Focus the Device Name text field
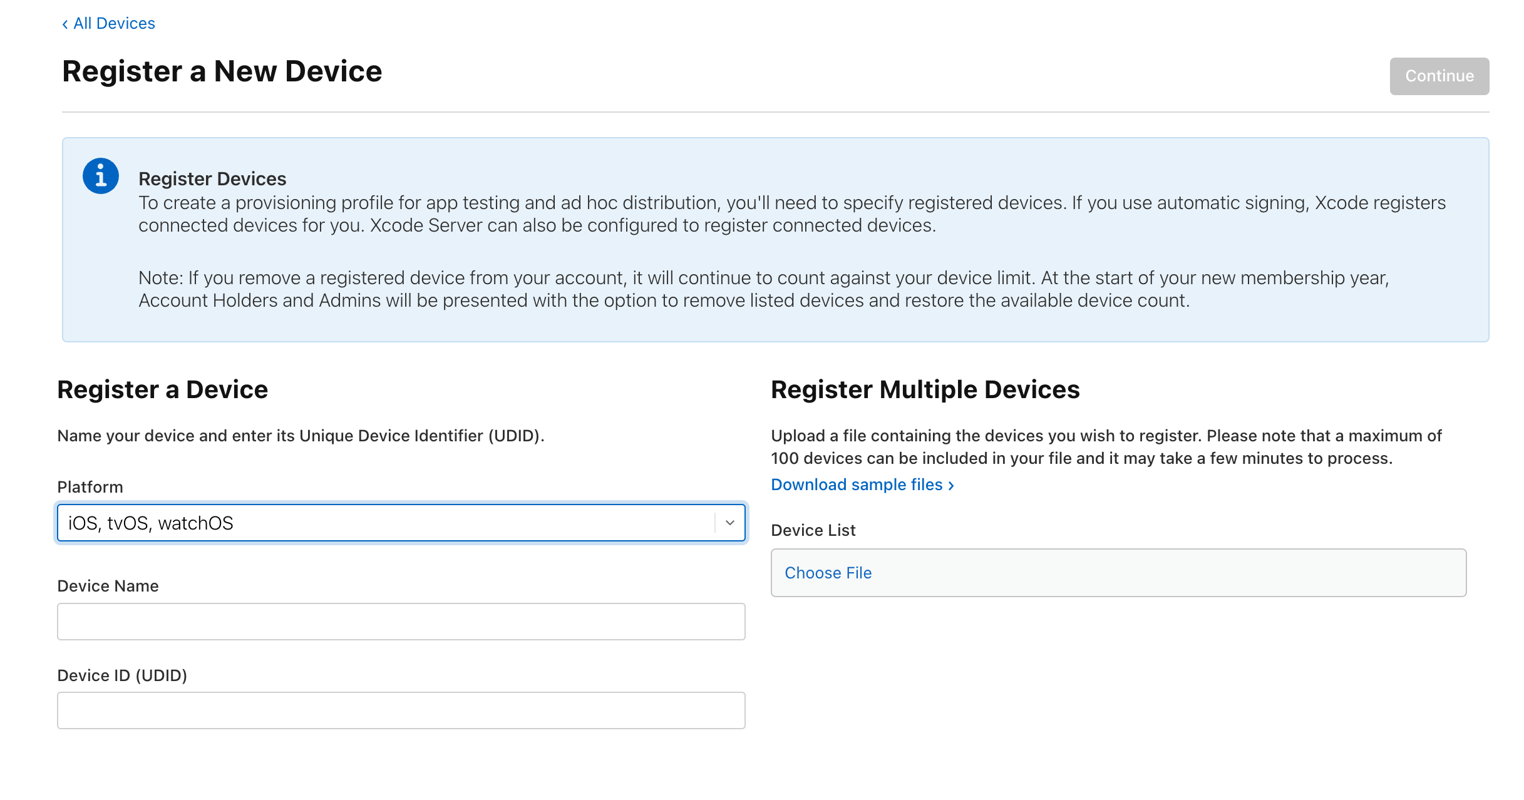Image resolution: width=1524 pixels, height=800 pixels. coord(401,622)
